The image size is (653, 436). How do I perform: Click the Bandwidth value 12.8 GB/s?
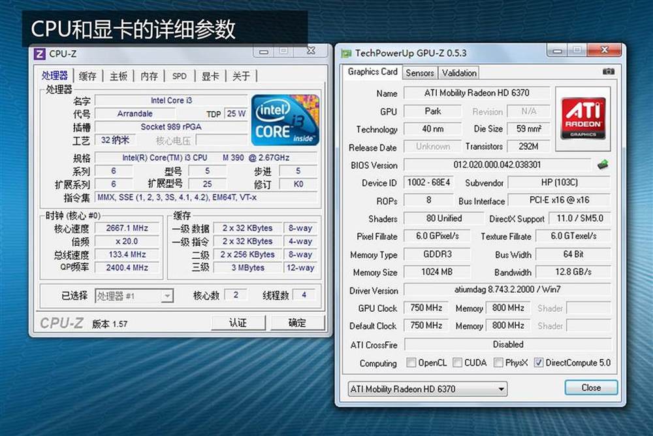[573, 272]
